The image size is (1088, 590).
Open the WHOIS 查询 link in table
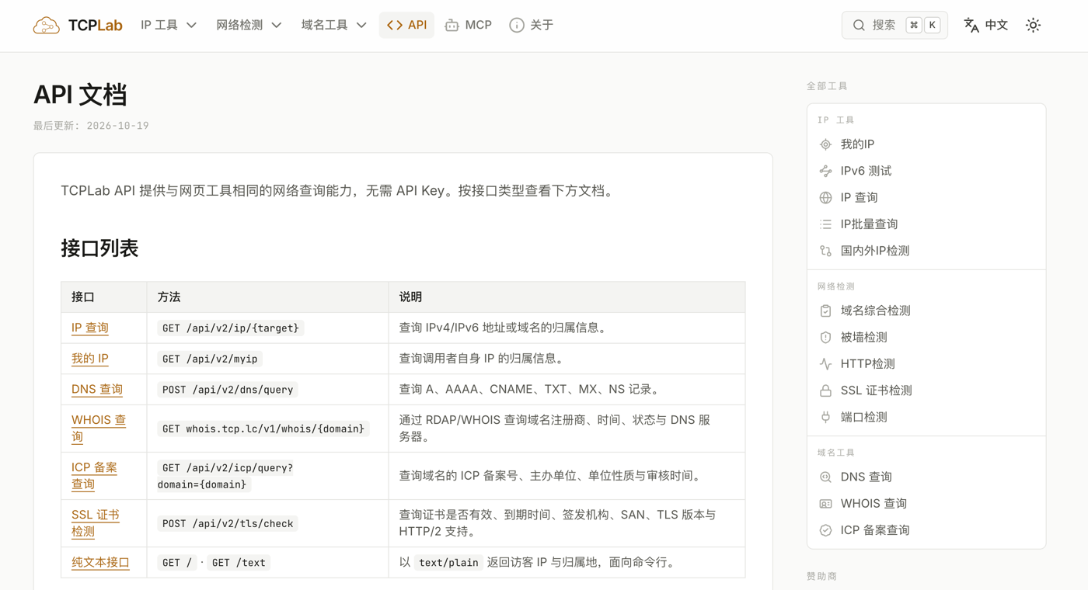click(x=99, y=429)
